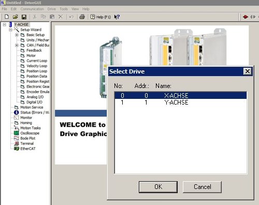The width and height of the screenshot is (259, 205).
Task: Collapse the Y-ACHSE root tree node
Action: click(5, 24)
